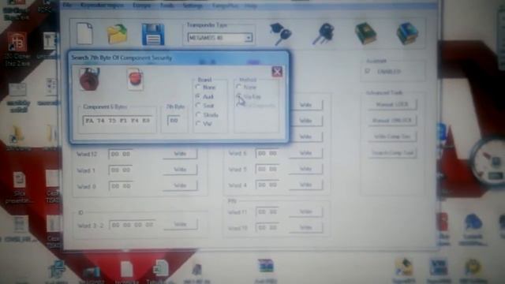Screen dimensions: 505x284
Task: Click Write button for Word 6
Action: 305,152
